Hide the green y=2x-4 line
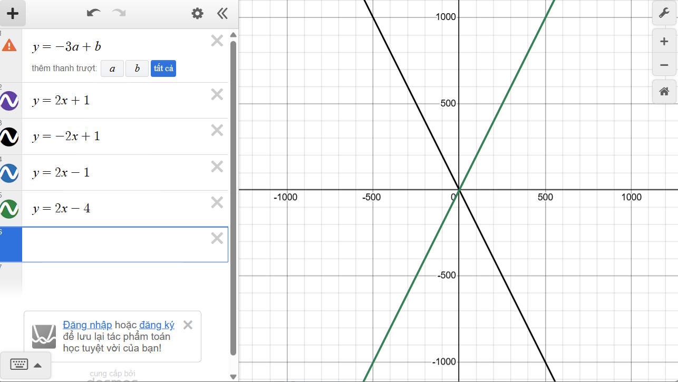The height and width of the screenshot is (382, 678). (x=10, y=208)
